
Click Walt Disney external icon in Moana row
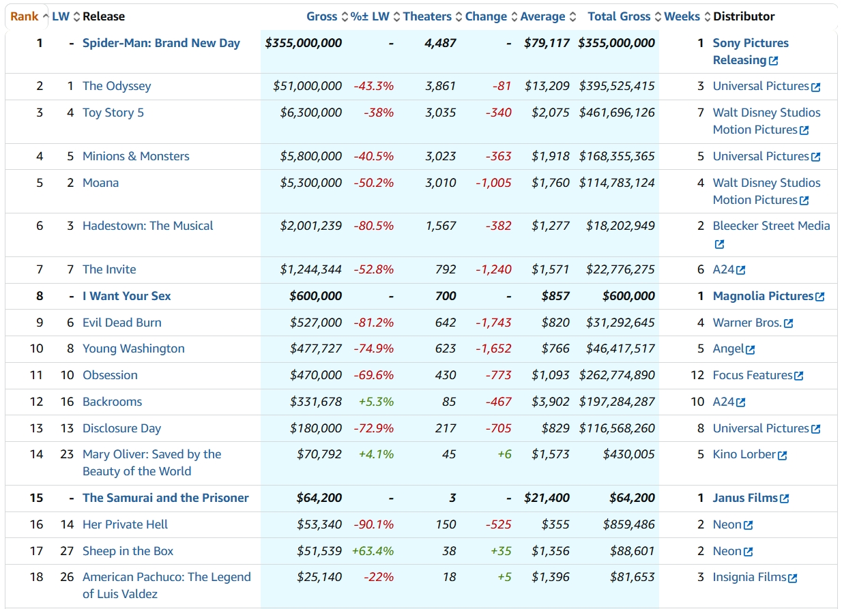pyautogui.click(x=804, y=200)
